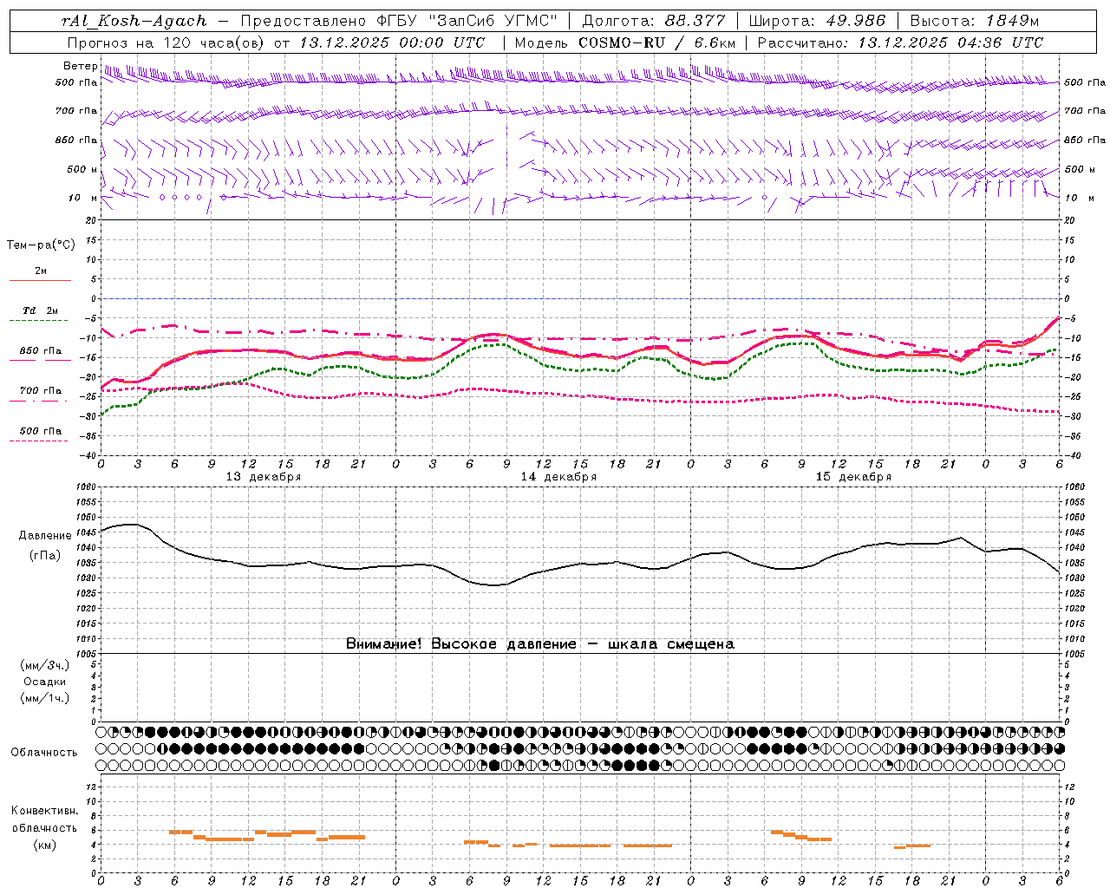Click the 500 м wind level label on left
1110x888 pixels.
tap(82, 169)
